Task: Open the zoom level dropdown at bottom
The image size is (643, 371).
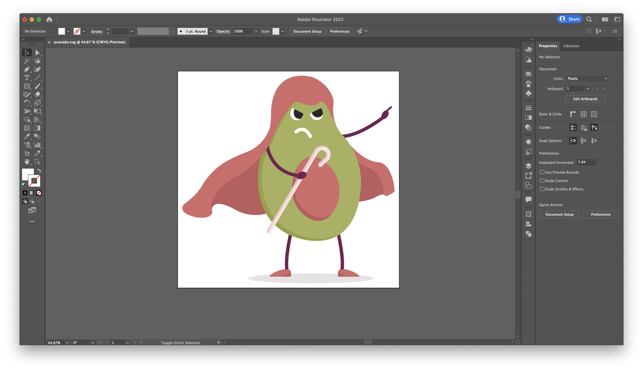Action: tap(67, 343)
